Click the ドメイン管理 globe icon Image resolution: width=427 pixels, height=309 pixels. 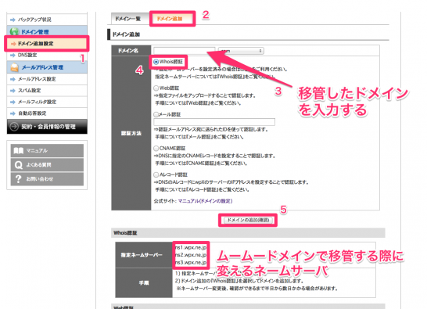(14, 31)
